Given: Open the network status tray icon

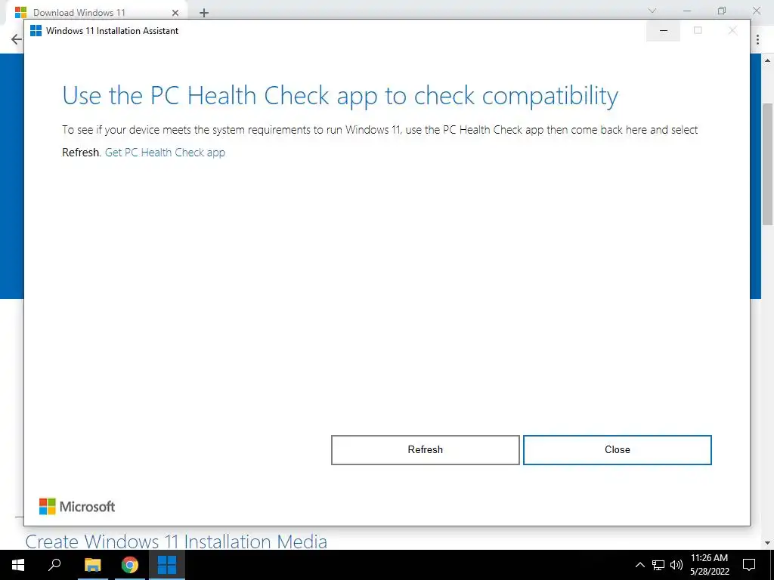Looking at the screenshot, I should coord(658,565).
